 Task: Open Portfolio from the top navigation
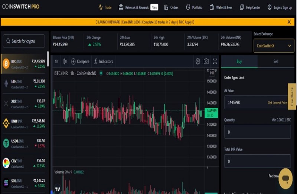194,7
